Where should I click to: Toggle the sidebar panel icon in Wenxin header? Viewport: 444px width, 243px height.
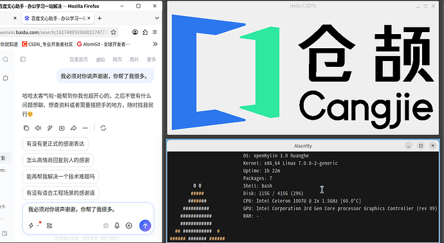click(23, 59)
